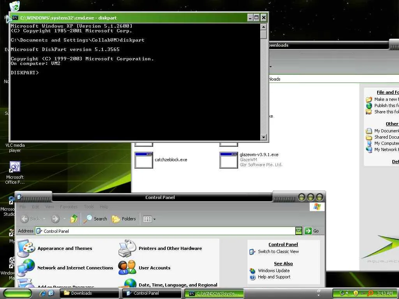Image resolution: width=399 pixels, height=299 pixels.
Task: Switch to Downloads taskbar button
Action: pos(89,293)
